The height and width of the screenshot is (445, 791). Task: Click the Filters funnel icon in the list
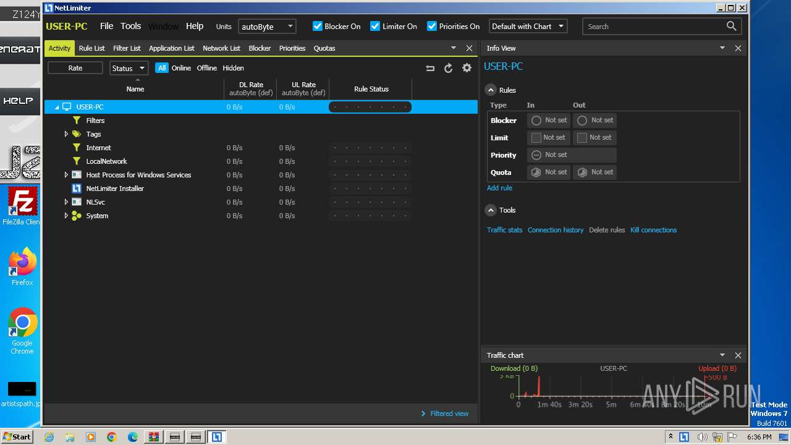click(77, 121)
